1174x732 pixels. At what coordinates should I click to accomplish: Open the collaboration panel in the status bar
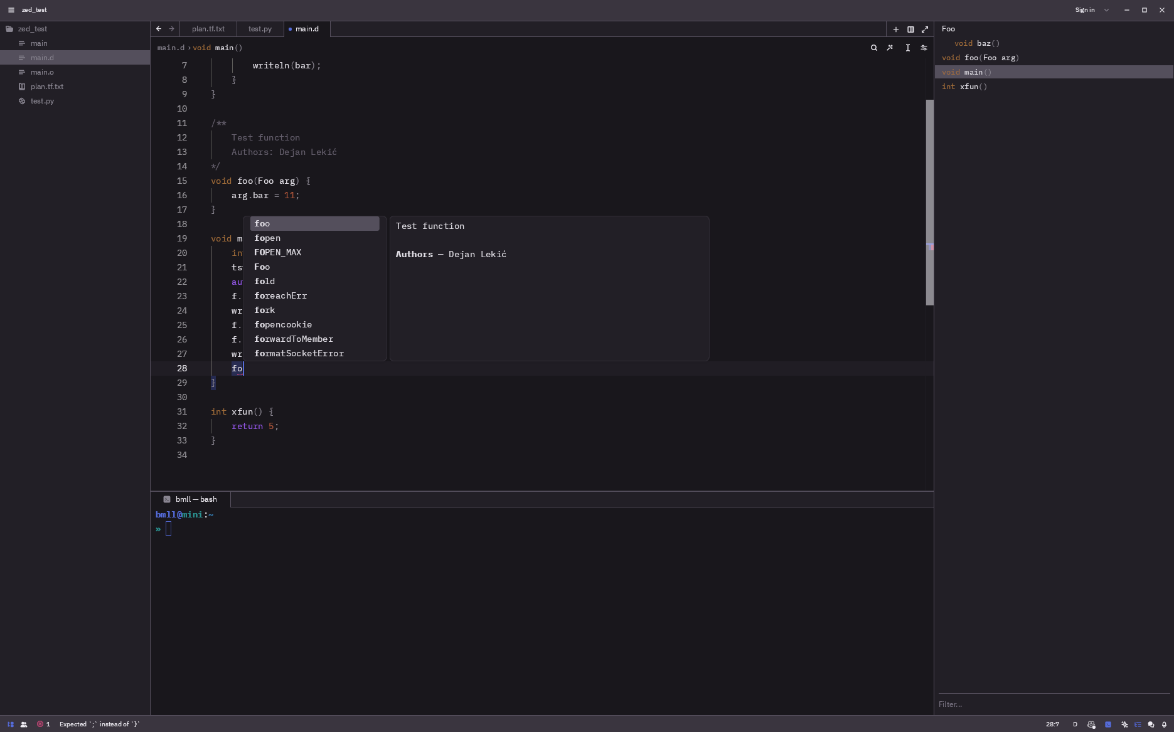(x=24, y=724)
